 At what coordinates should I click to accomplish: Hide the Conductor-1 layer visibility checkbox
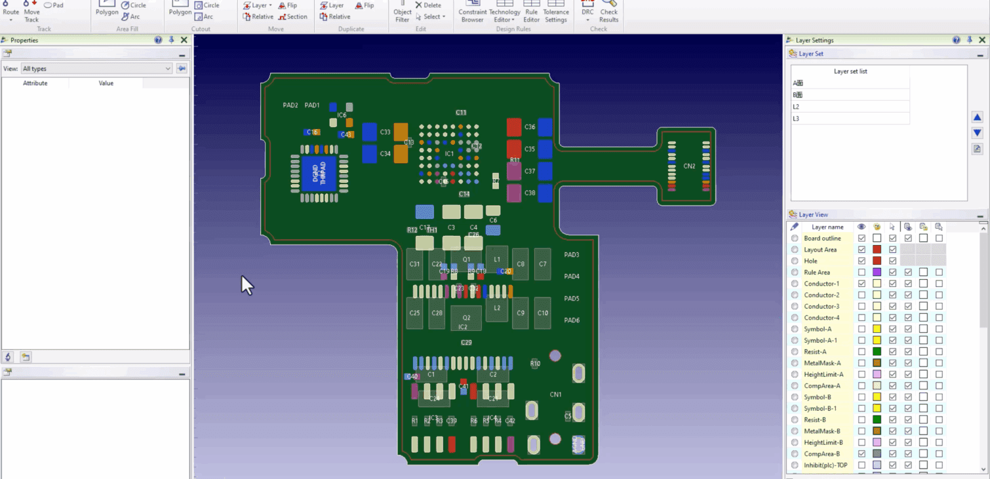tap(861, 284)
